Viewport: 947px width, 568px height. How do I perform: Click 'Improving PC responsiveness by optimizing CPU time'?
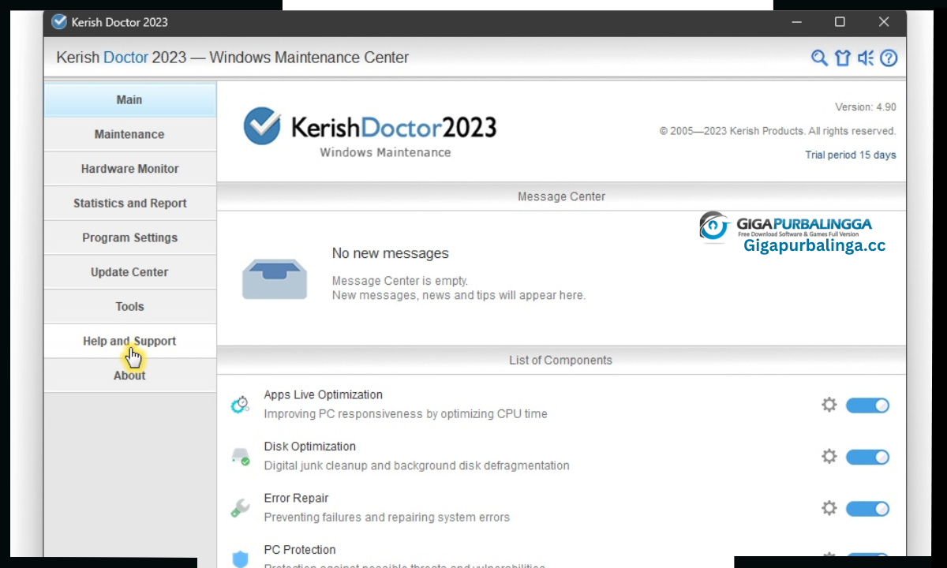(406, 414)
